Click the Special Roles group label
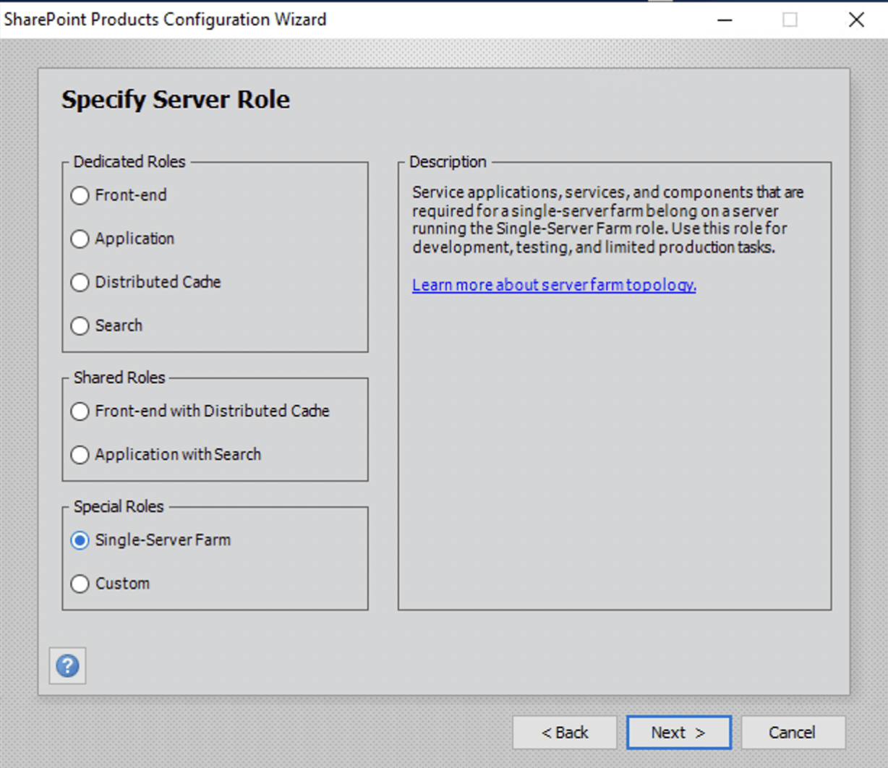The width and height of the screenshot is (888, 768). (x=119, y=506)
